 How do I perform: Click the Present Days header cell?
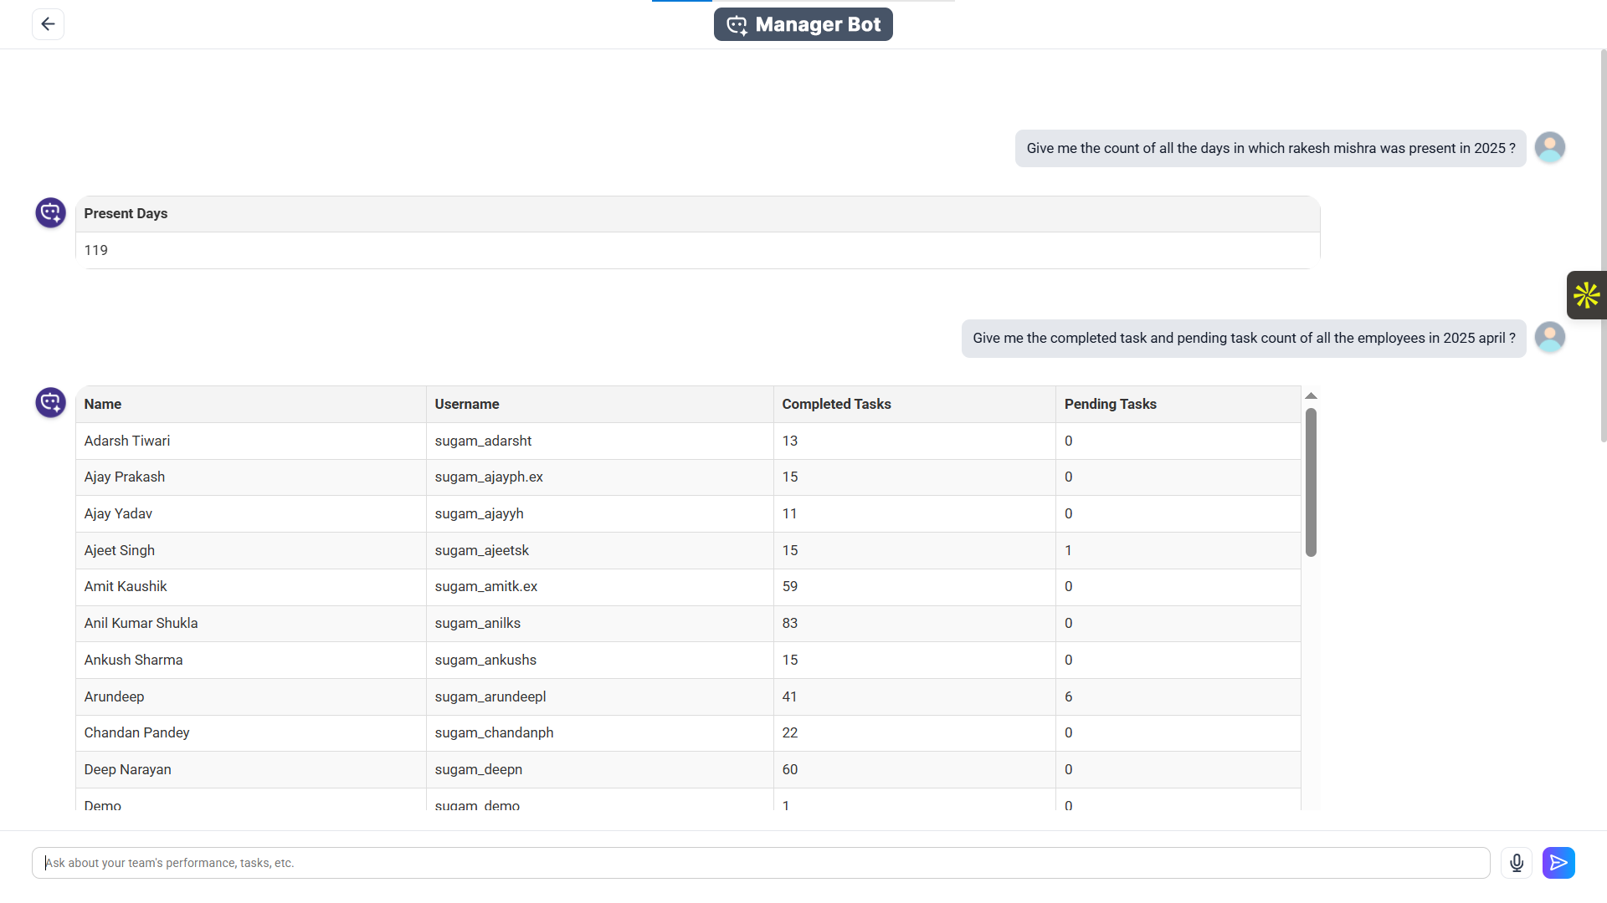pos(697,214)
